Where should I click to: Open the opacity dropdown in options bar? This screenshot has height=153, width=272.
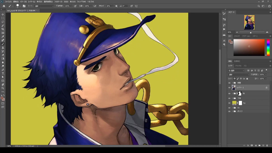(x=71, y=6)
